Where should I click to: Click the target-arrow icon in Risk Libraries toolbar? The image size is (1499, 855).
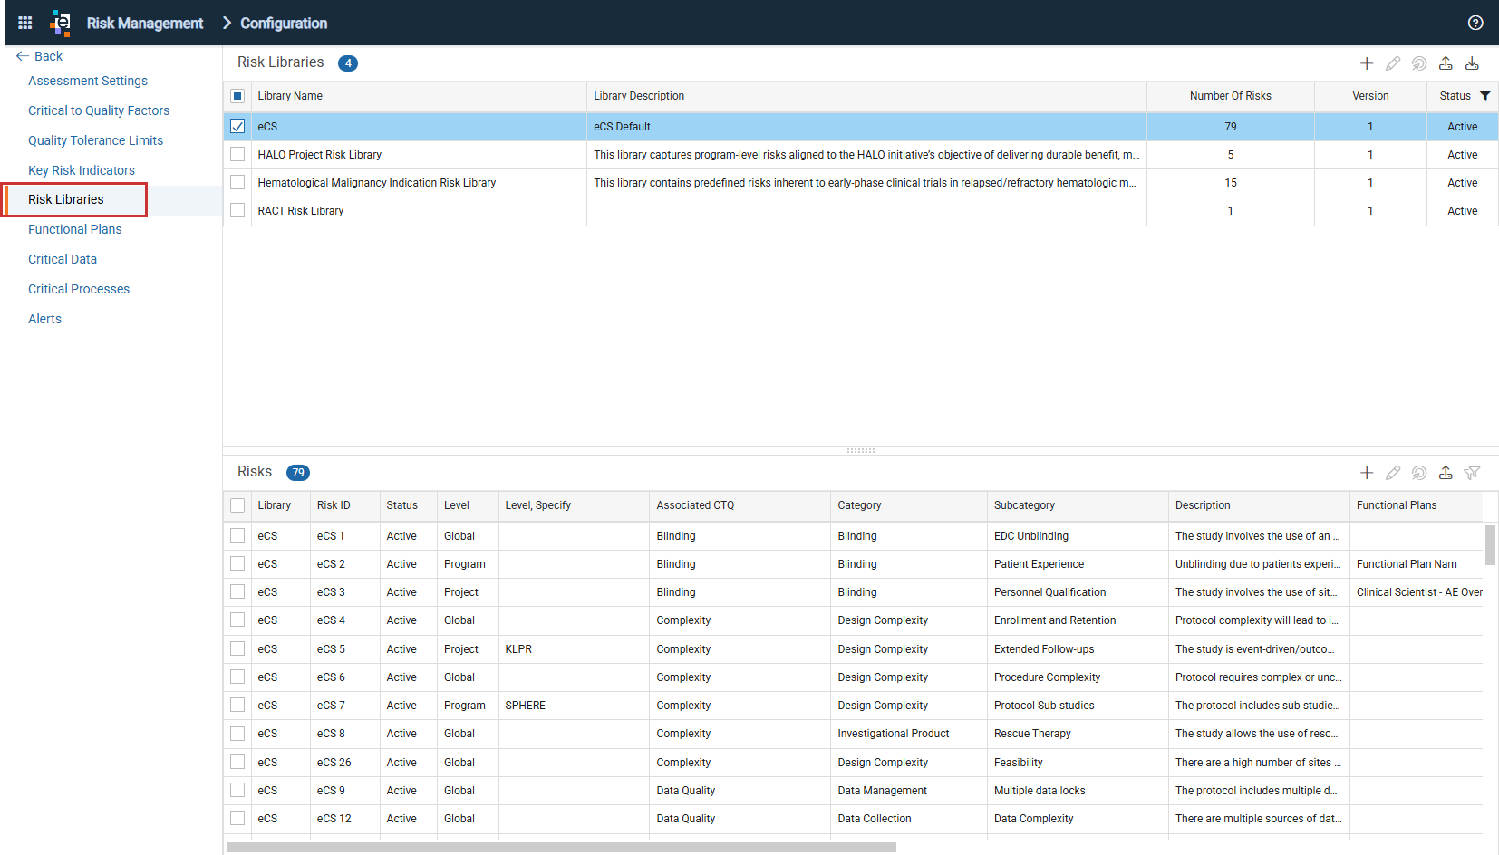pos(1419,63)
